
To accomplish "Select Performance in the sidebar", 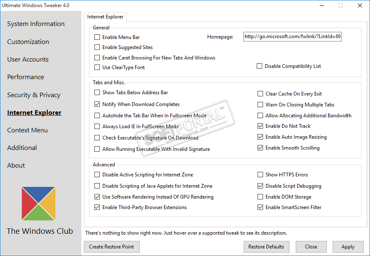I will click(x=26, y=77).
